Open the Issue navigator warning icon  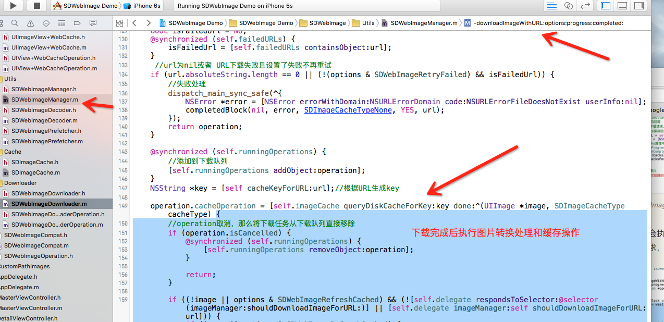30,23
